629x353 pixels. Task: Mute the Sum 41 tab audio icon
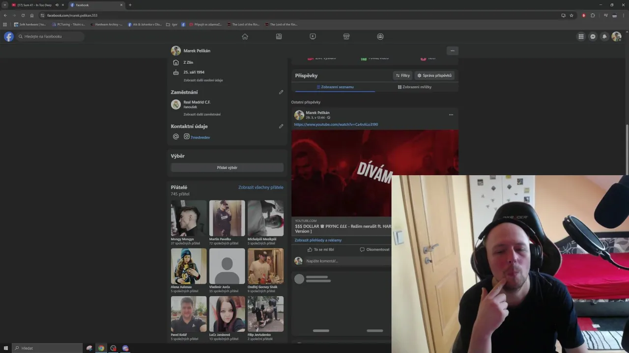point(57,5)
